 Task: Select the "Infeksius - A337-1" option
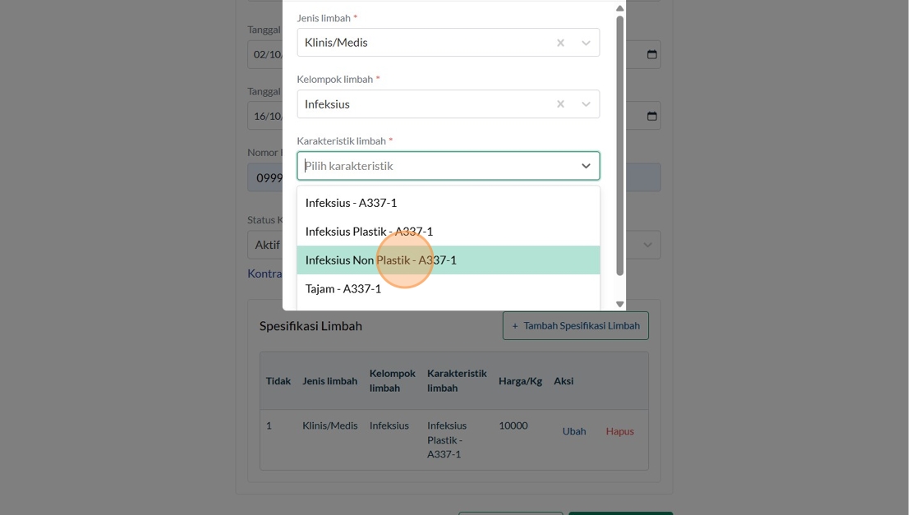[351, 203]
